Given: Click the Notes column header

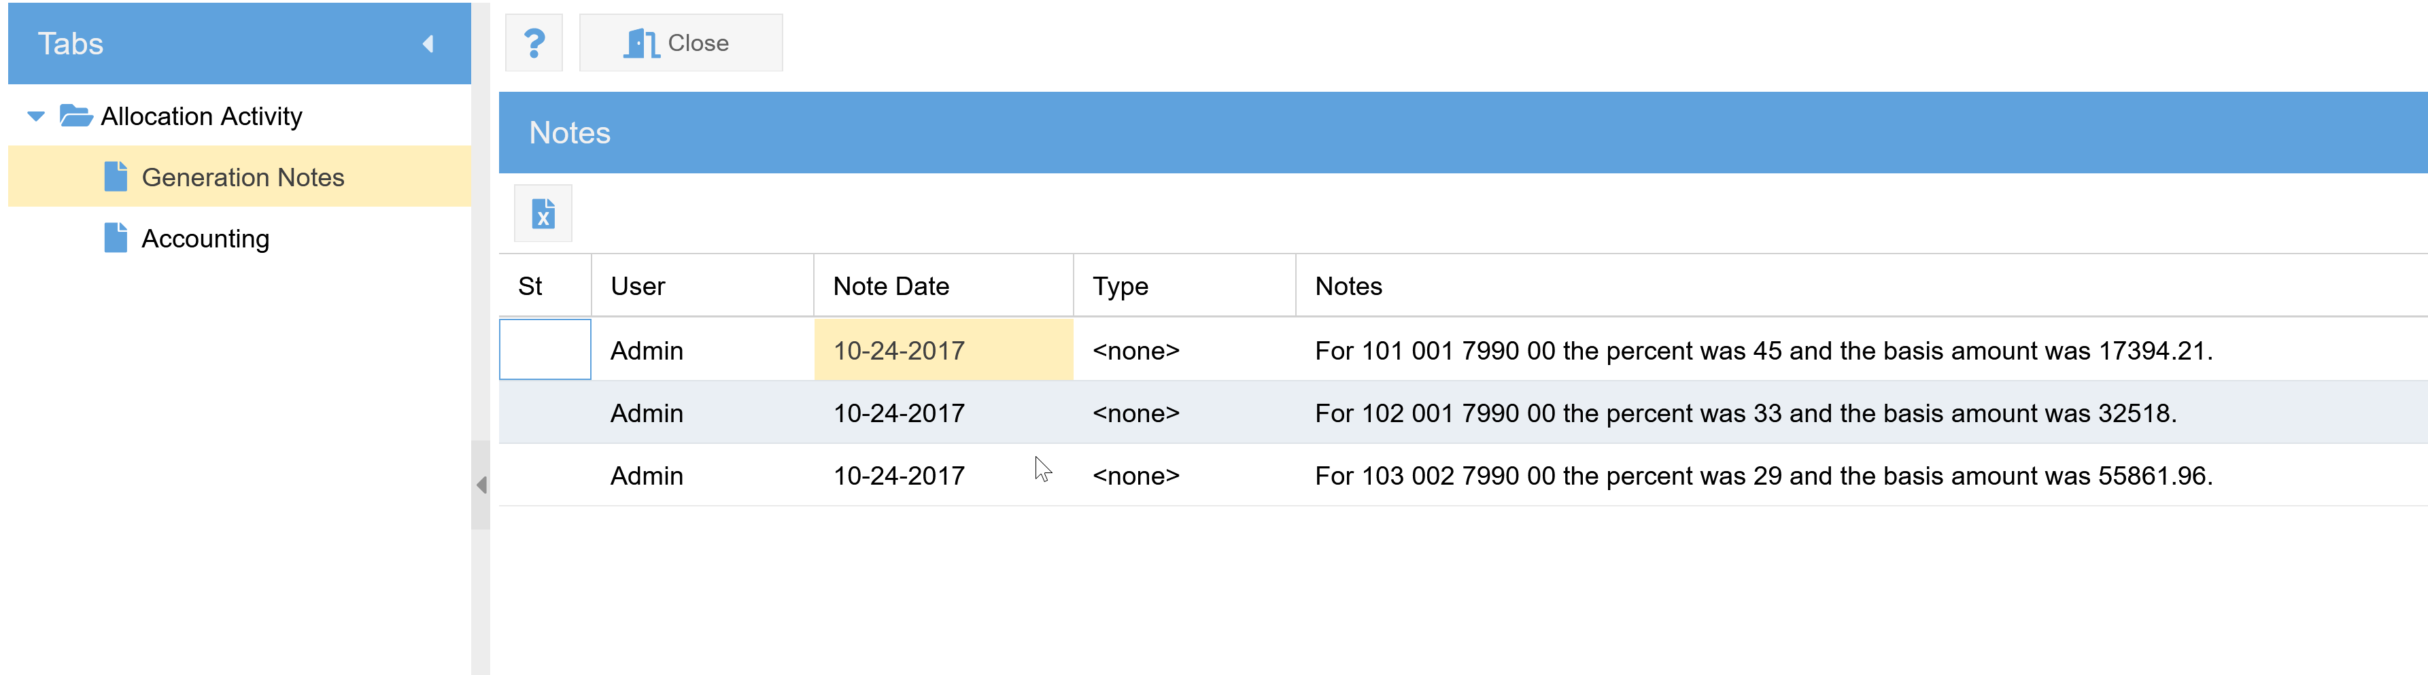Looking at the screenshot, I should click(x=1348, y=287).
